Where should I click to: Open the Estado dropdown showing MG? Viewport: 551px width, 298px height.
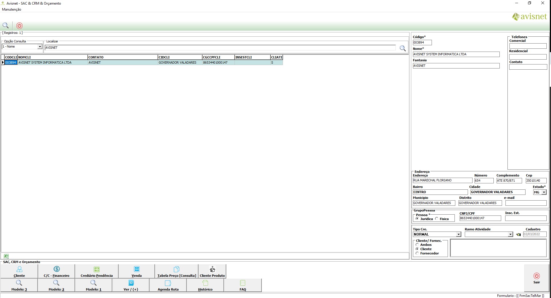tap(544, 192)
